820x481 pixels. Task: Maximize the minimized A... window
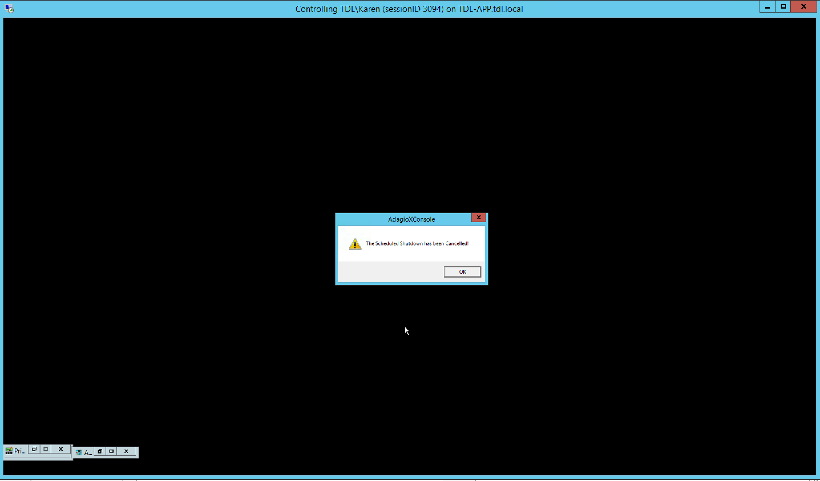click(111, 451)
